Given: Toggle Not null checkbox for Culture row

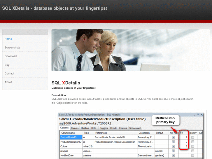Looking at the screenshot, I should (173, 146).
